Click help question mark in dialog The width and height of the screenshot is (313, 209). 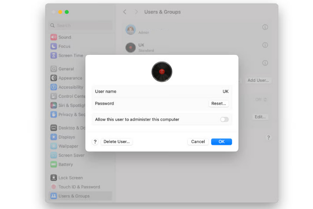95,142
